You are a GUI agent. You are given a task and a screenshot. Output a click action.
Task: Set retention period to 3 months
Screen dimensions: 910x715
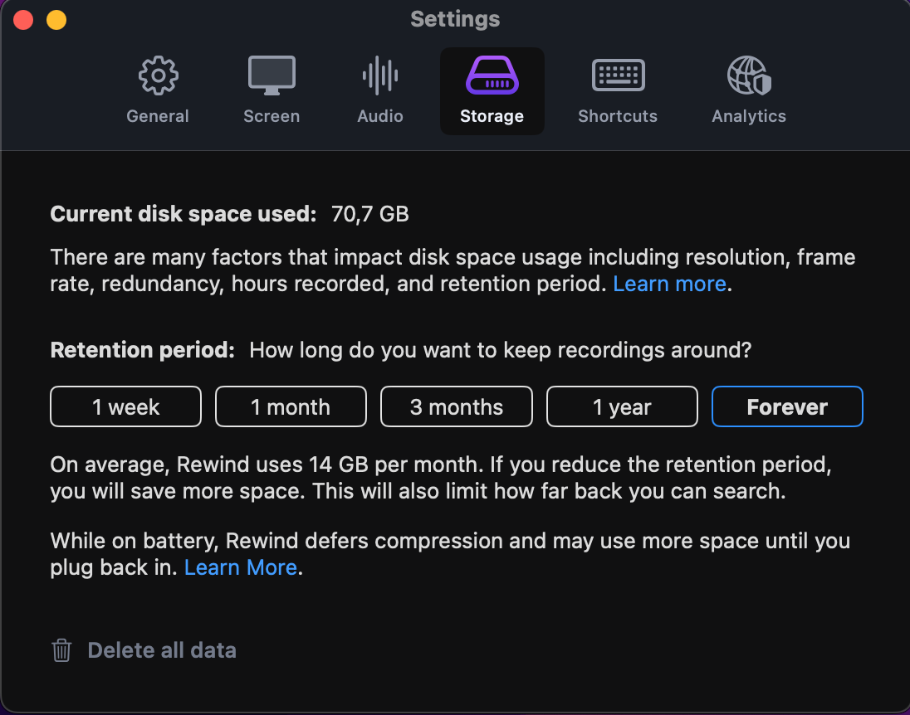click(x=457, y=406)
